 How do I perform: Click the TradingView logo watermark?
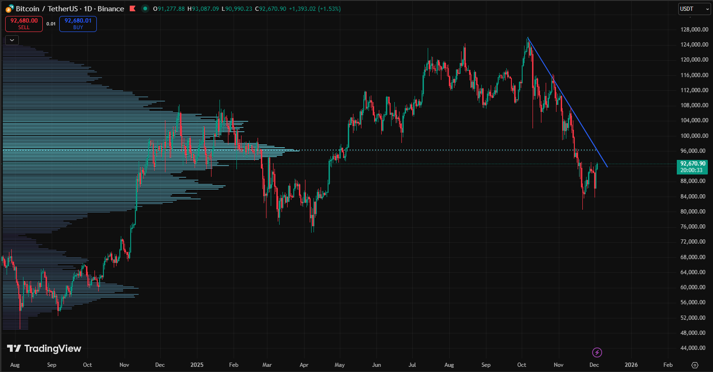(x=44, y=348)
